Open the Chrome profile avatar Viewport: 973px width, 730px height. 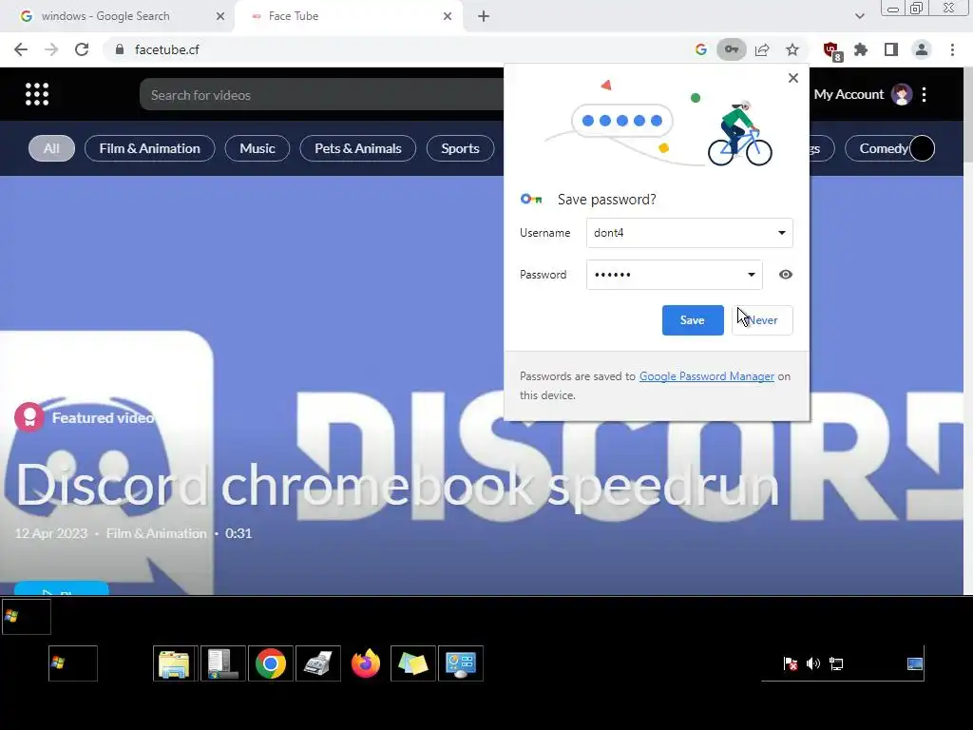coord(922,49)
